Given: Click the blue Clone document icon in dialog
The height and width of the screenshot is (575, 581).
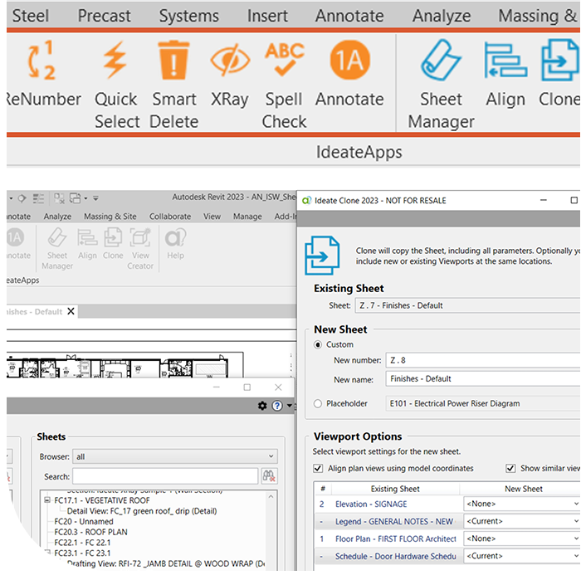Looking at the screenshot, I should (x=322, y=256).
